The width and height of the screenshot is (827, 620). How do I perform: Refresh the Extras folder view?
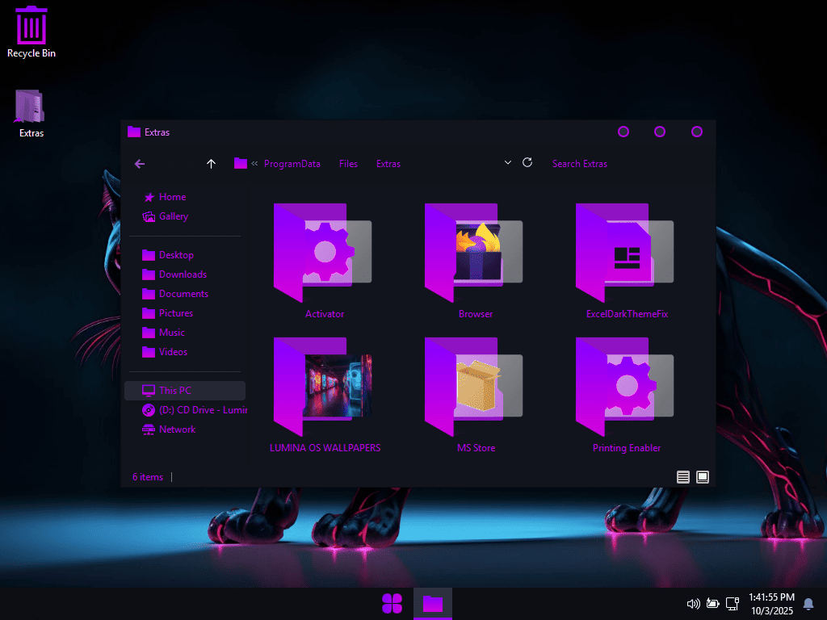coord(527,162)
